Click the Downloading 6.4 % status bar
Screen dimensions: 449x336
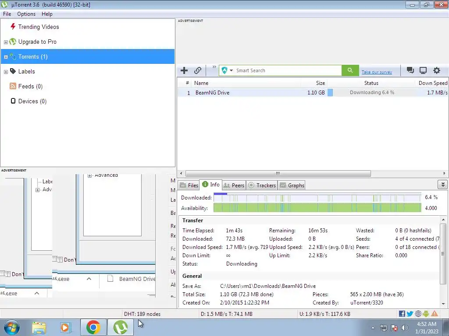[371, 93]
